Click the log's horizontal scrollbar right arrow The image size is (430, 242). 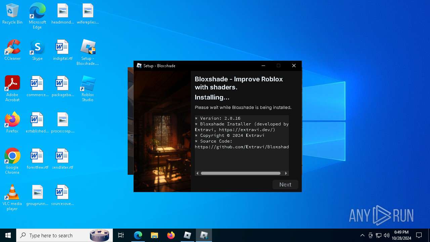click(x=286, y=173)
